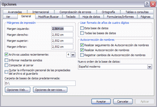Open Opciones de servicios
Image resolution: width=157 pixels, height=107 pixels.
click(x=50, y=90)
